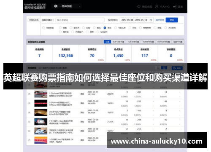Select the 天天快报 platform radio button
211x152 pixels.
165,28
